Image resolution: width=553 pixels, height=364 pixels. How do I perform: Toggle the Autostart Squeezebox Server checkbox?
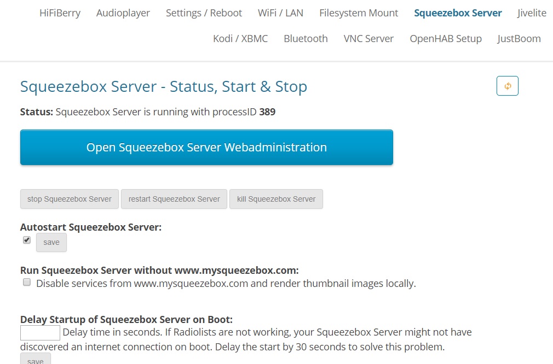(x=27, y=240)
